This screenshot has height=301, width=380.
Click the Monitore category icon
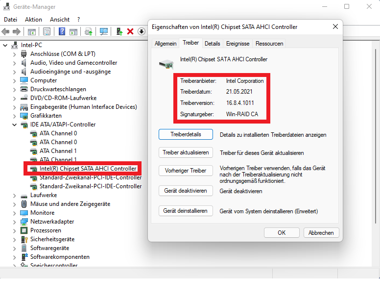(24, 213)
